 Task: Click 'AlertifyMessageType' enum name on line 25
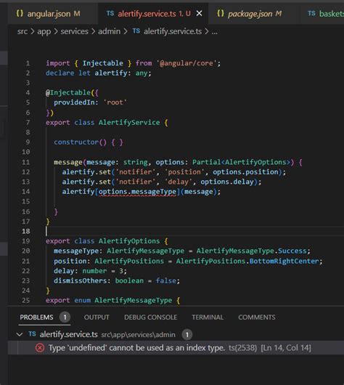[x=134, y=300]
